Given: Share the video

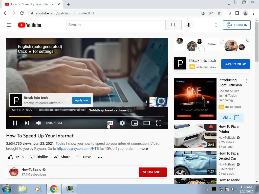Looking at the screenshot, I should point(62,157).
